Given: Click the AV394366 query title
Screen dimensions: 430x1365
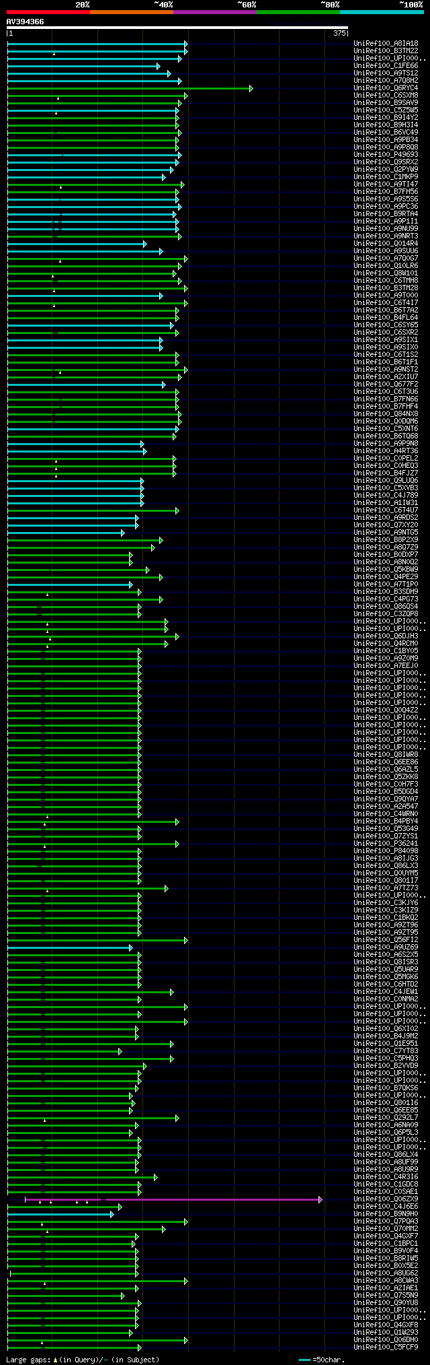Looking at the screenshot, I should 26,22.
